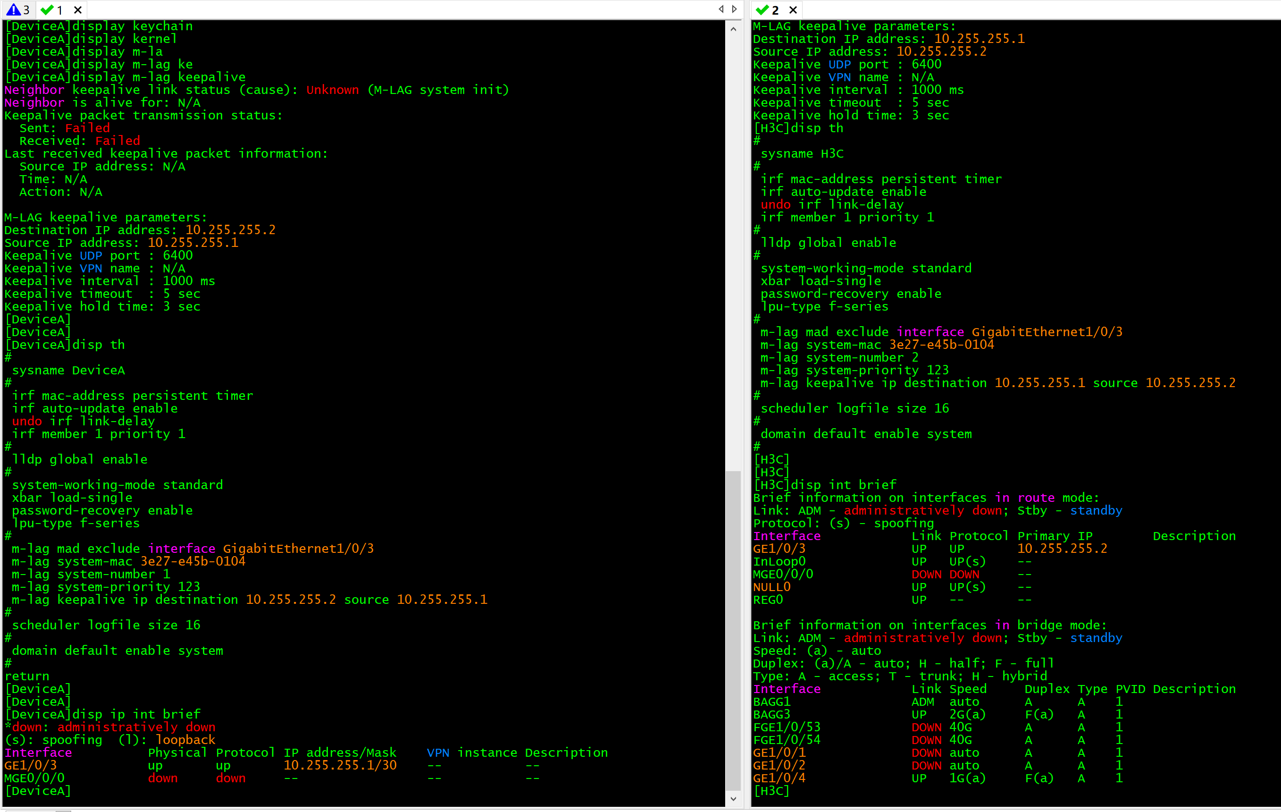Image resolution: width=1281 pixels, height=812 pixels.
Task: Click the scrollbar up arrow in left pane
Action: (733, 29)
